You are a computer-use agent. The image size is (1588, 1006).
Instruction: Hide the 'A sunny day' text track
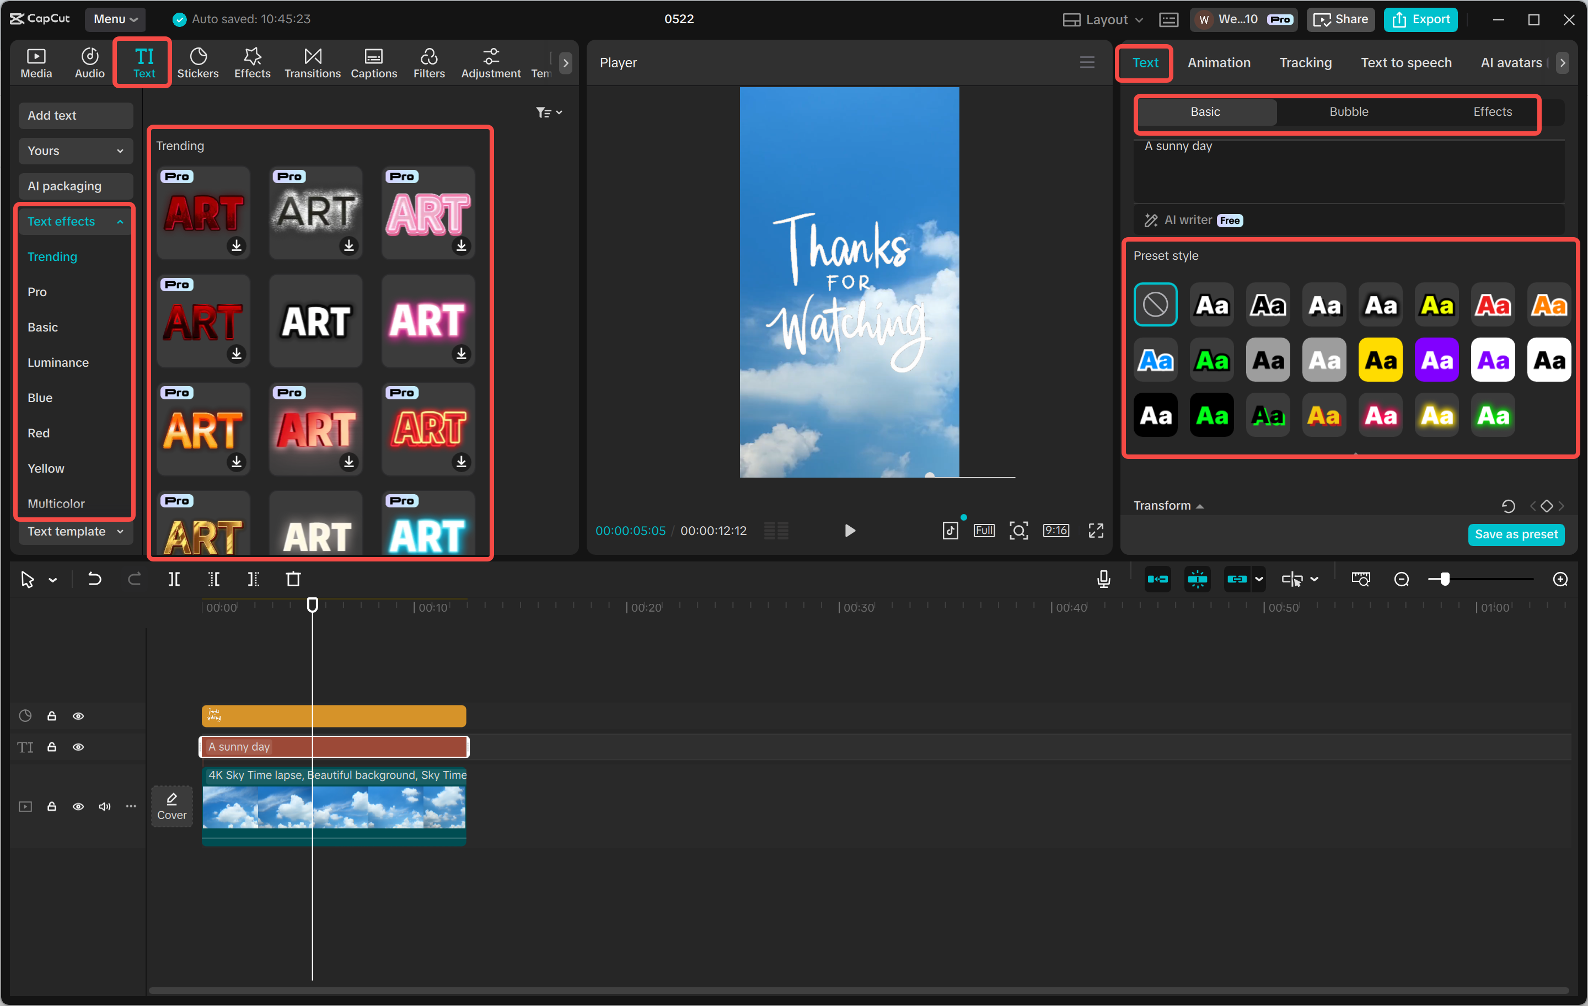point(78,747)
